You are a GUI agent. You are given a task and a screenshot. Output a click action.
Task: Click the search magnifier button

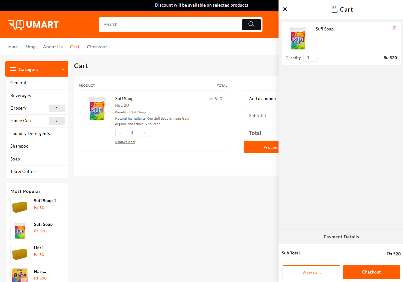tap(251, 24)
